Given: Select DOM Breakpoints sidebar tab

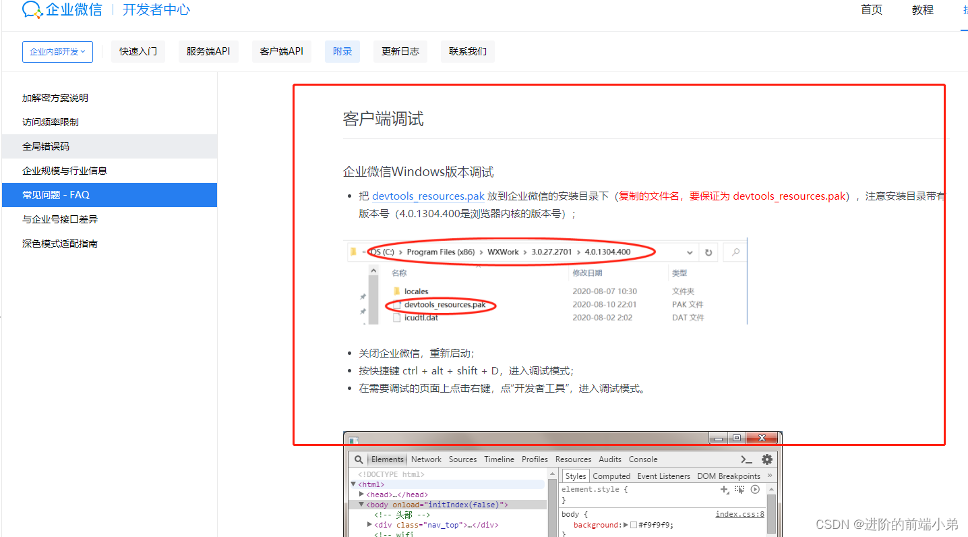Looking at the screenshot, I should (729, 476).
